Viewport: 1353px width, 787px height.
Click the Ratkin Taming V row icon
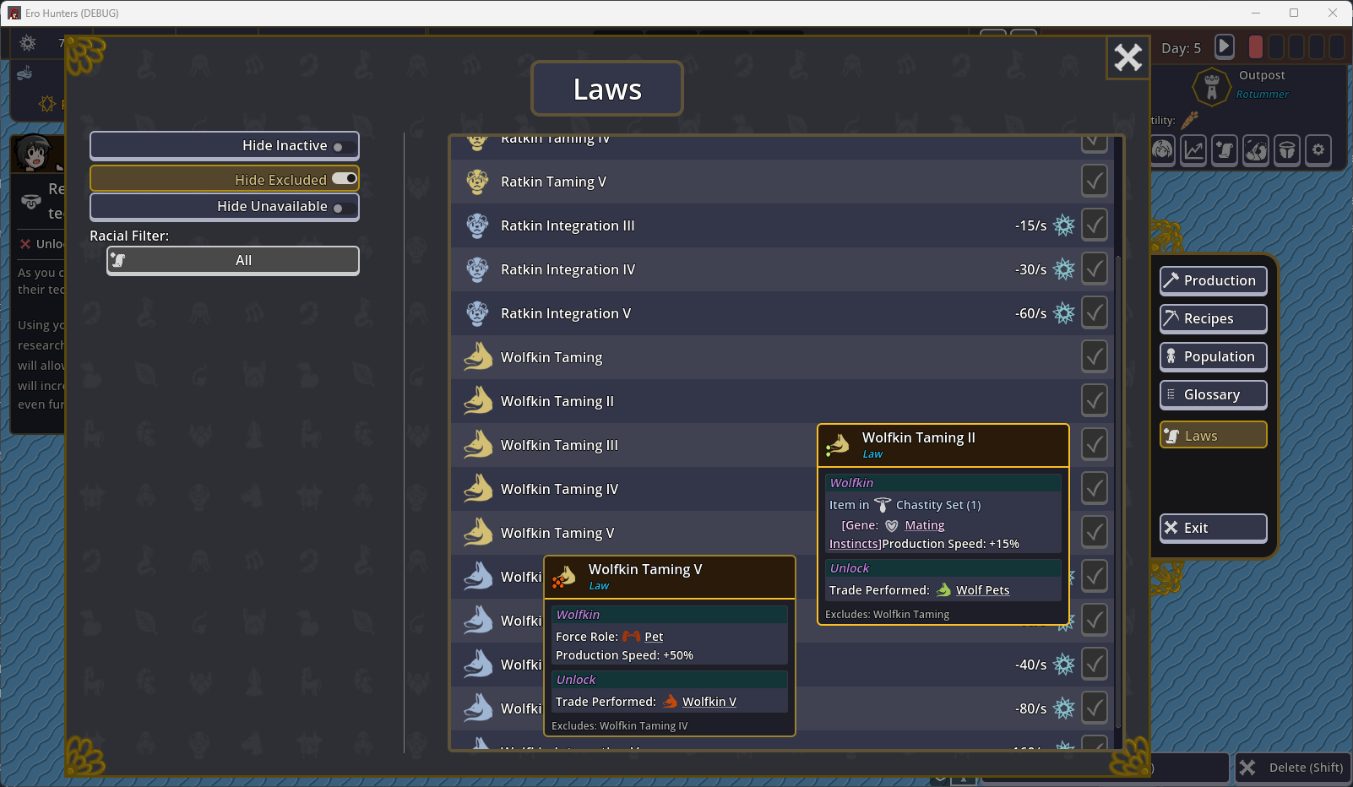tap(477, 182)
